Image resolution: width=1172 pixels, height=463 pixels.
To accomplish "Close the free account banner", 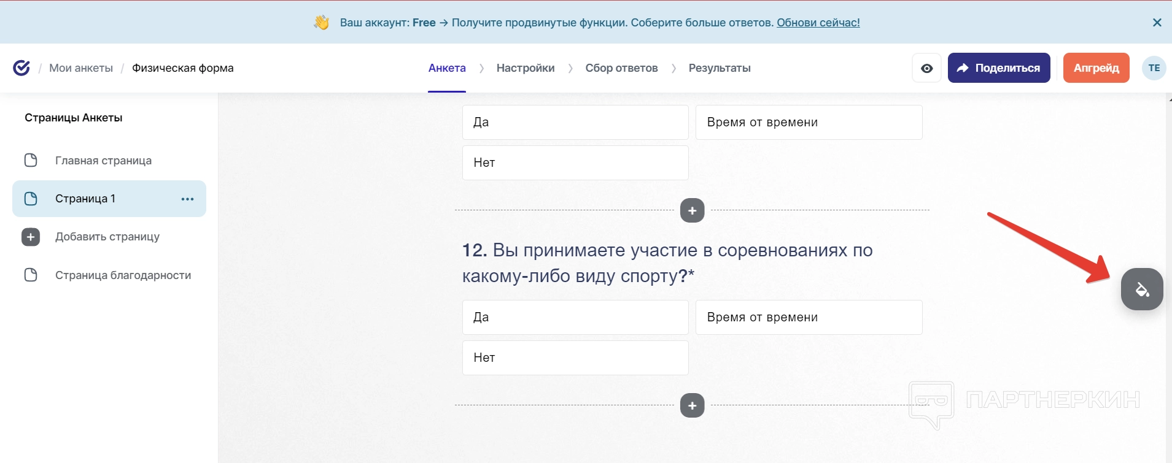I will tap(1157, 23).
